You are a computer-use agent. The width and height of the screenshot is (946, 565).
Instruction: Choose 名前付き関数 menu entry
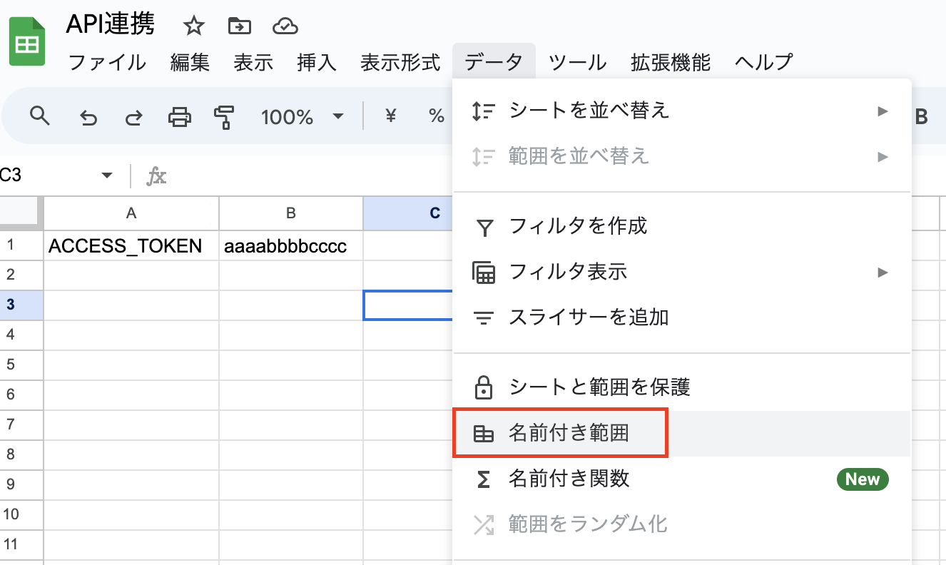pos(682,479)
